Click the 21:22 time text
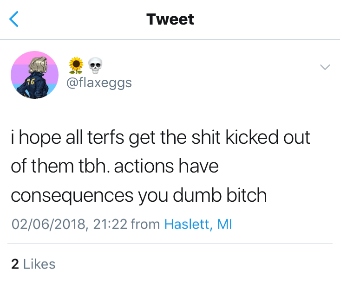This screenshot has height=282, width=340. (x=110, y=224)
